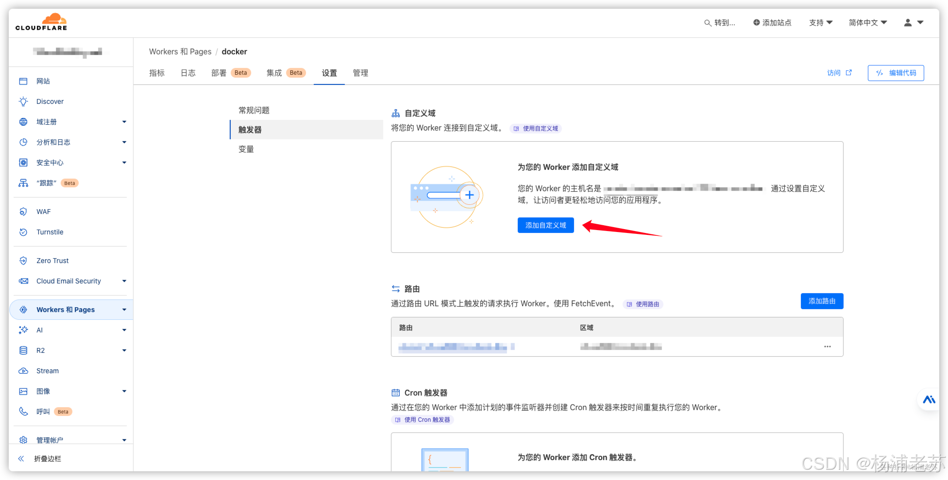Click the Cloud Email Security envelope icon
The height and width of the screenshot is (480, 948).
[23, 281]
